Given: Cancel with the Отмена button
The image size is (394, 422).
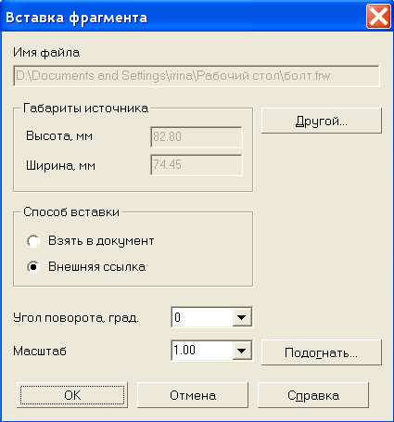Looking at the screenshot, I should pyautogui.click(x=193, y=395).
